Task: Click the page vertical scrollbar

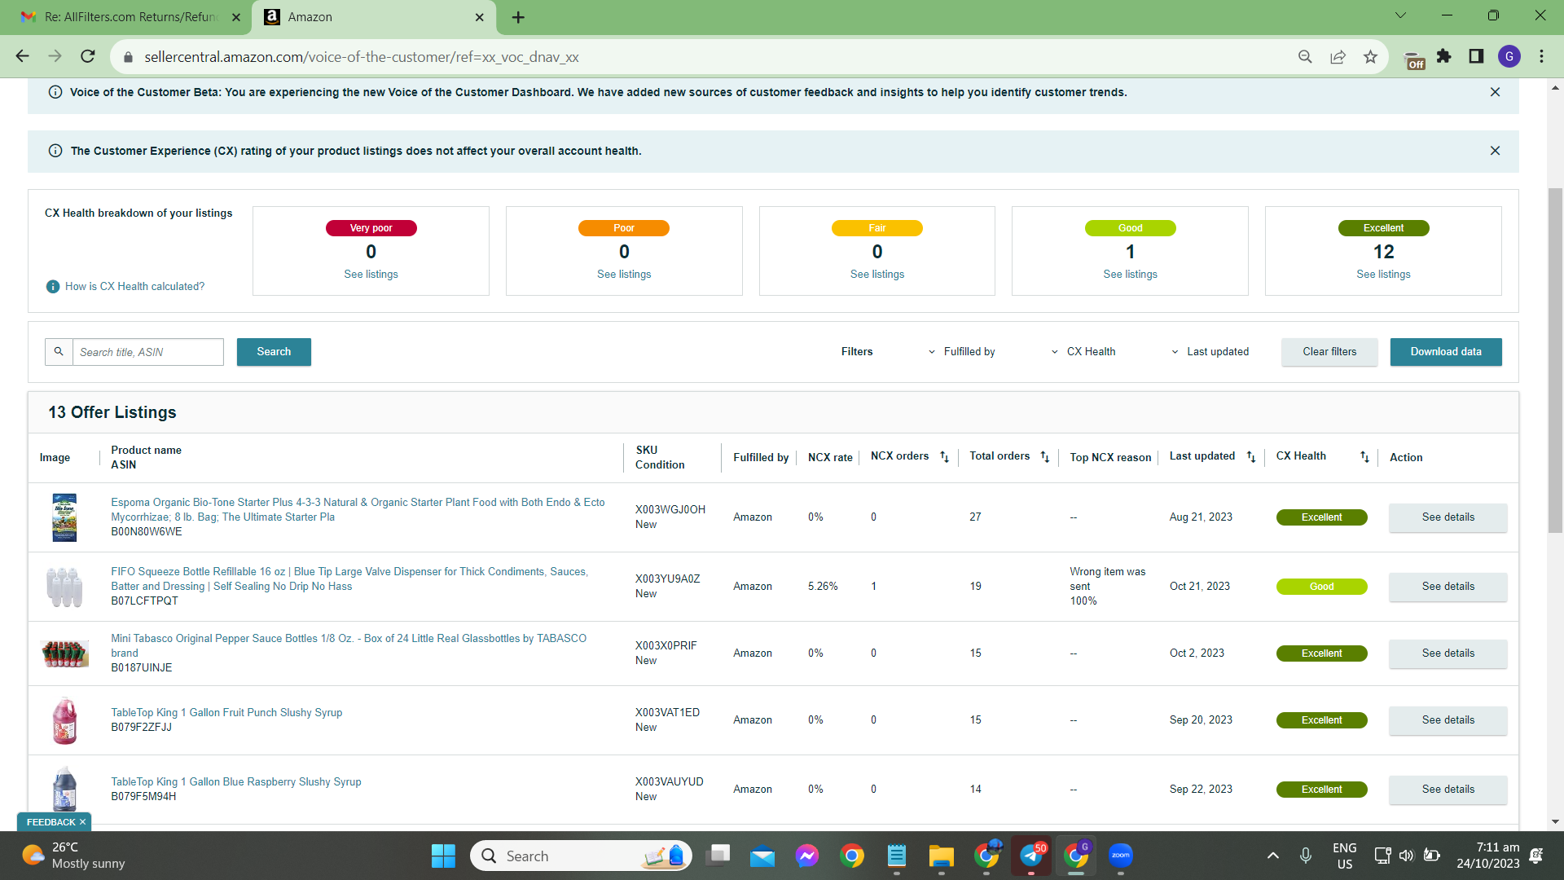Action: click(1555, 360)
